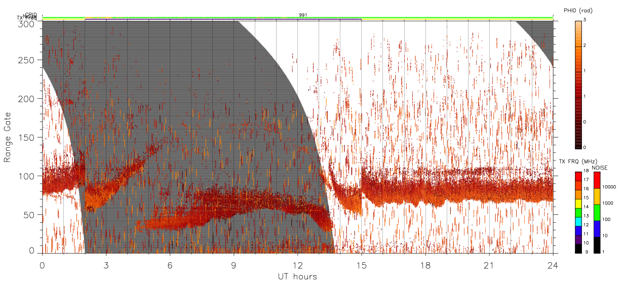Click the green TX FRQ swatch between 13 and 14

pyautogui.click(x=578, y=213)
